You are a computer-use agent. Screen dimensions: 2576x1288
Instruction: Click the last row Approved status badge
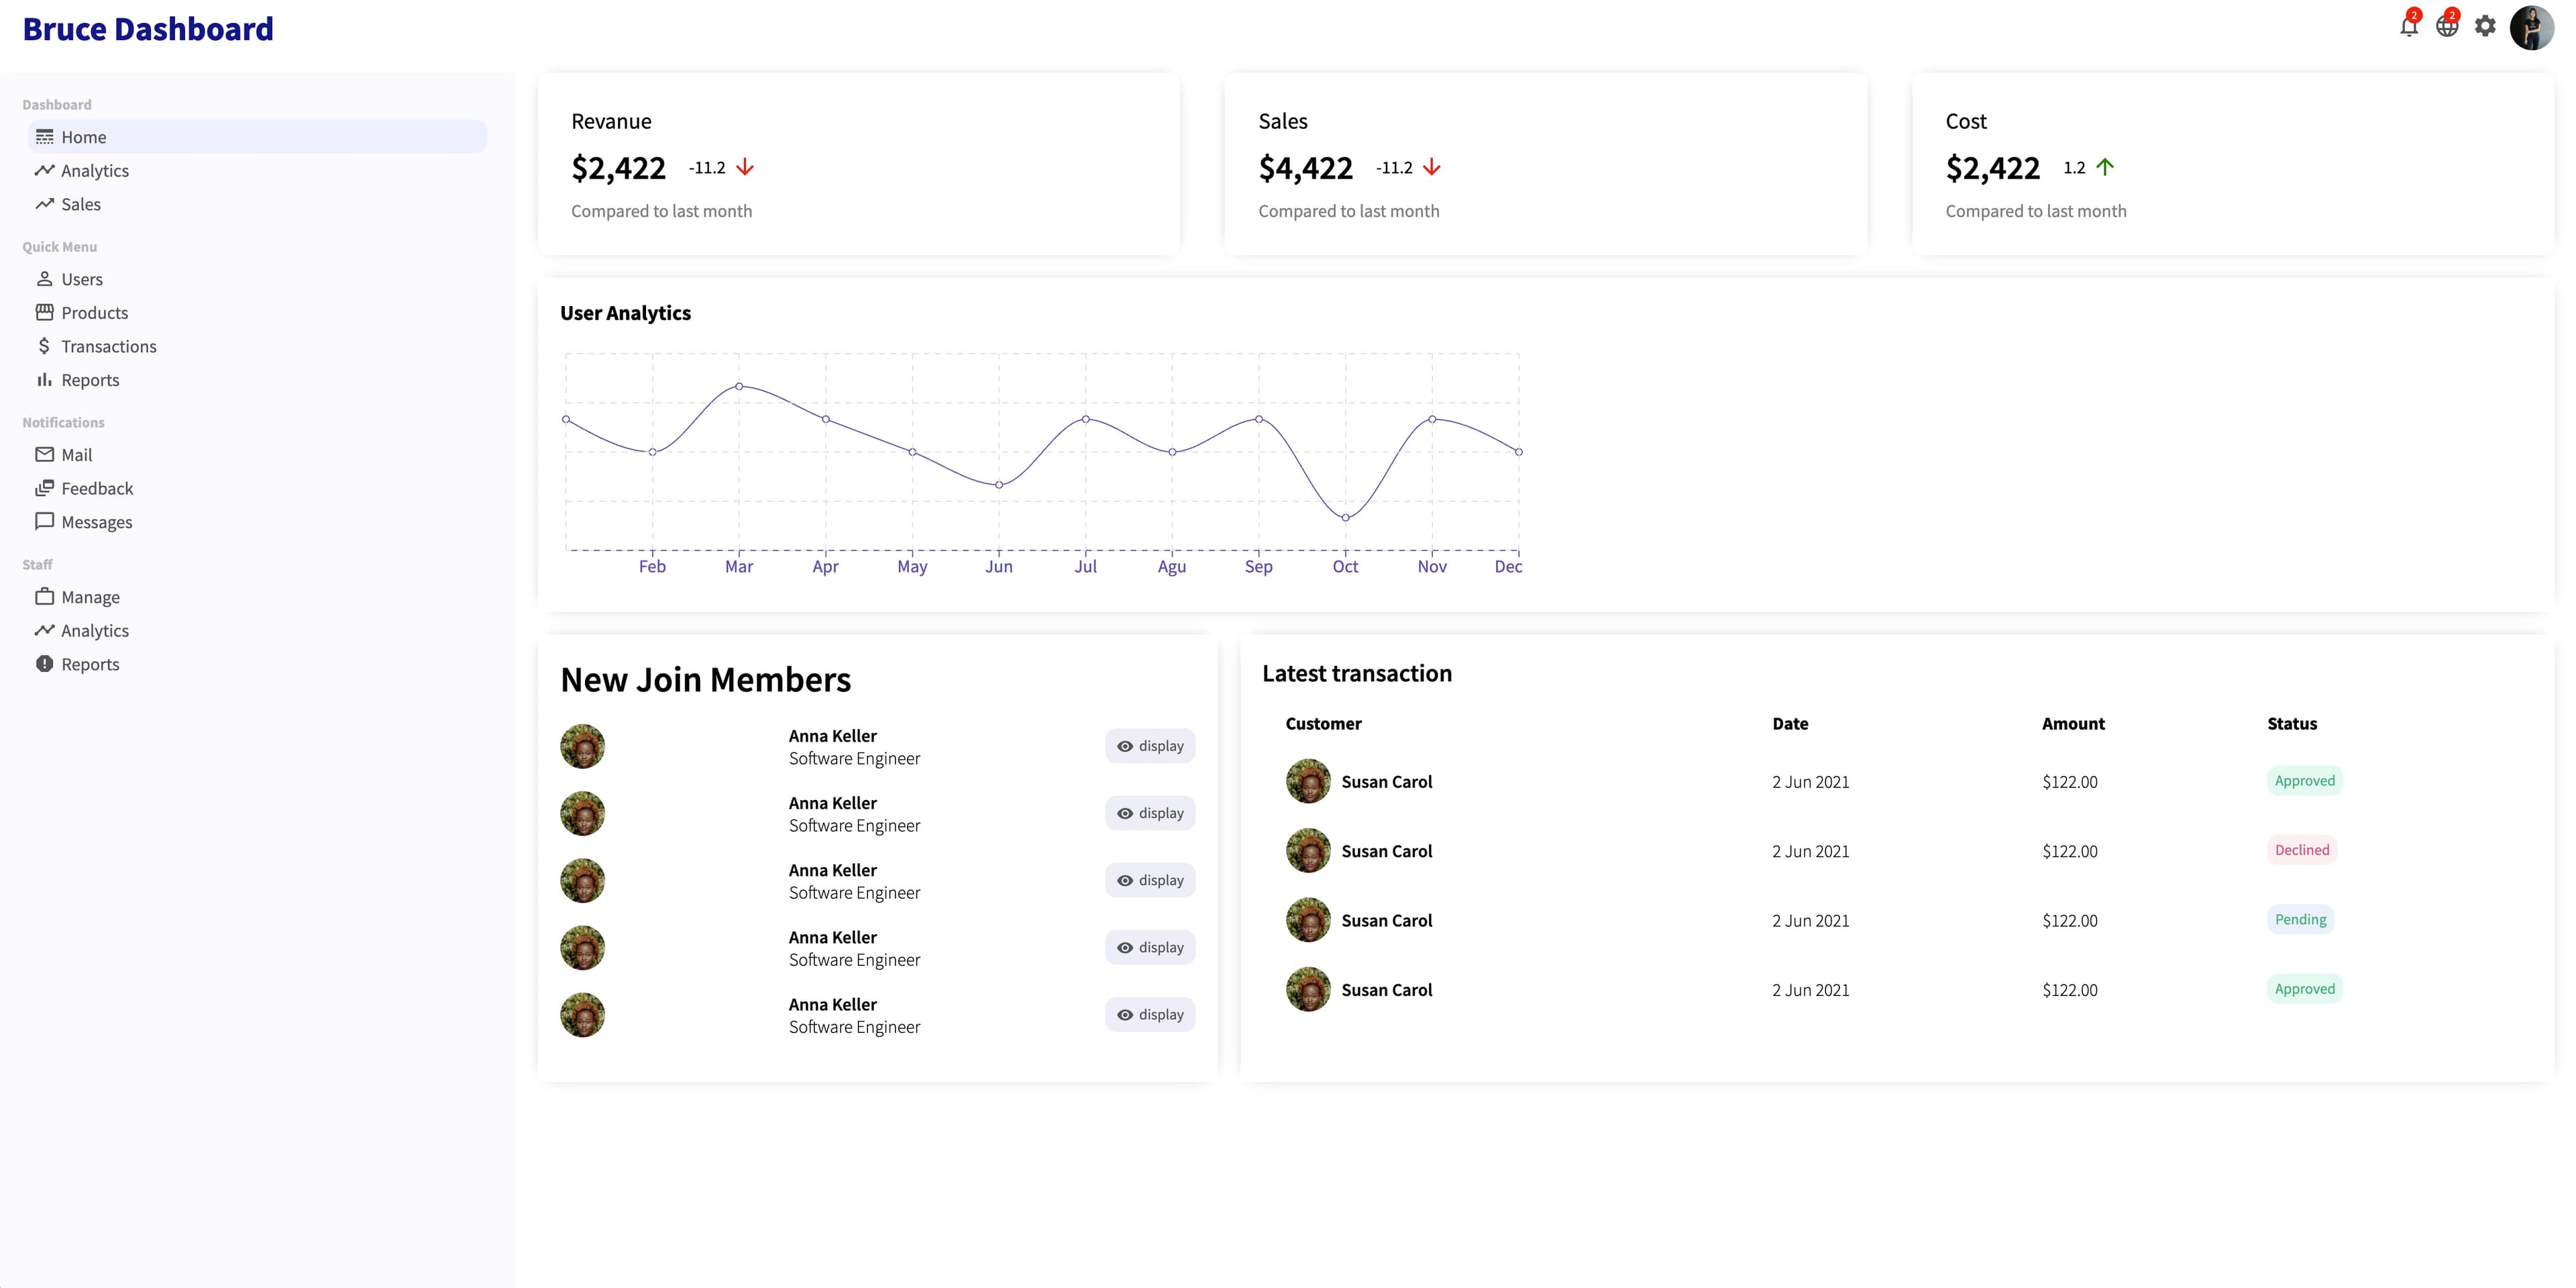[2305, 989]
